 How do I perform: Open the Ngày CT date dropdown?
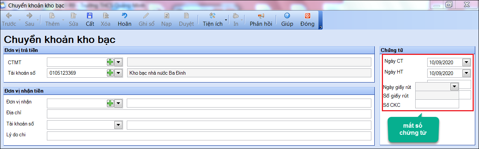(x=466, y=62)
